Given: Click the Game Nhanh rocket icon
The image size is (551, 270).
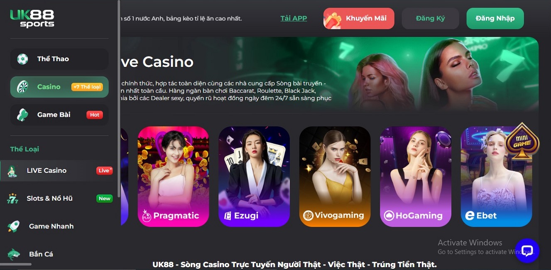Looking at the screenshot, I should click(x=14, y=226).
